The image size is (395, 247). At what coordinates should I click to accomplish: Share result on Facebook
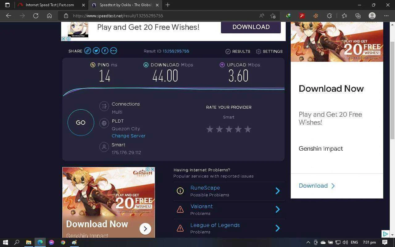click(x=105, y=51)
